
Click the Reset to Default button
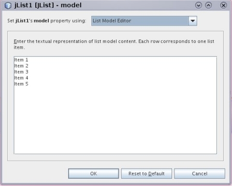(146, 173)
